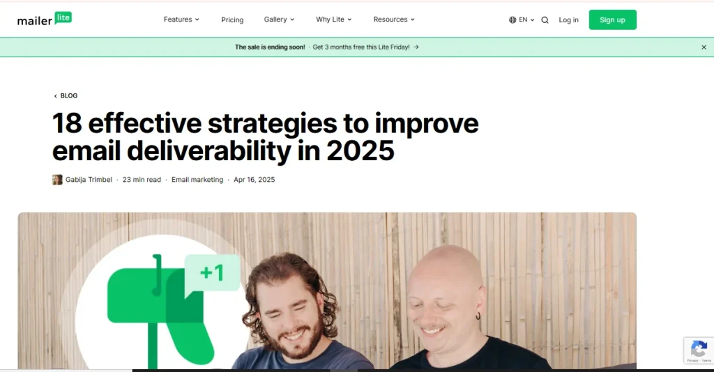
Task: Click the MailerLite logo
Action: (45, 19)
